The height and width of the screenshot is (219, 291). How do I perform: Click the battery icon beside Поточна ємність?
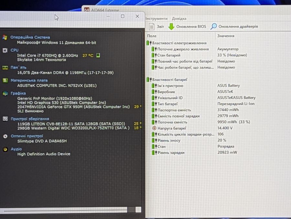[154, 122]
